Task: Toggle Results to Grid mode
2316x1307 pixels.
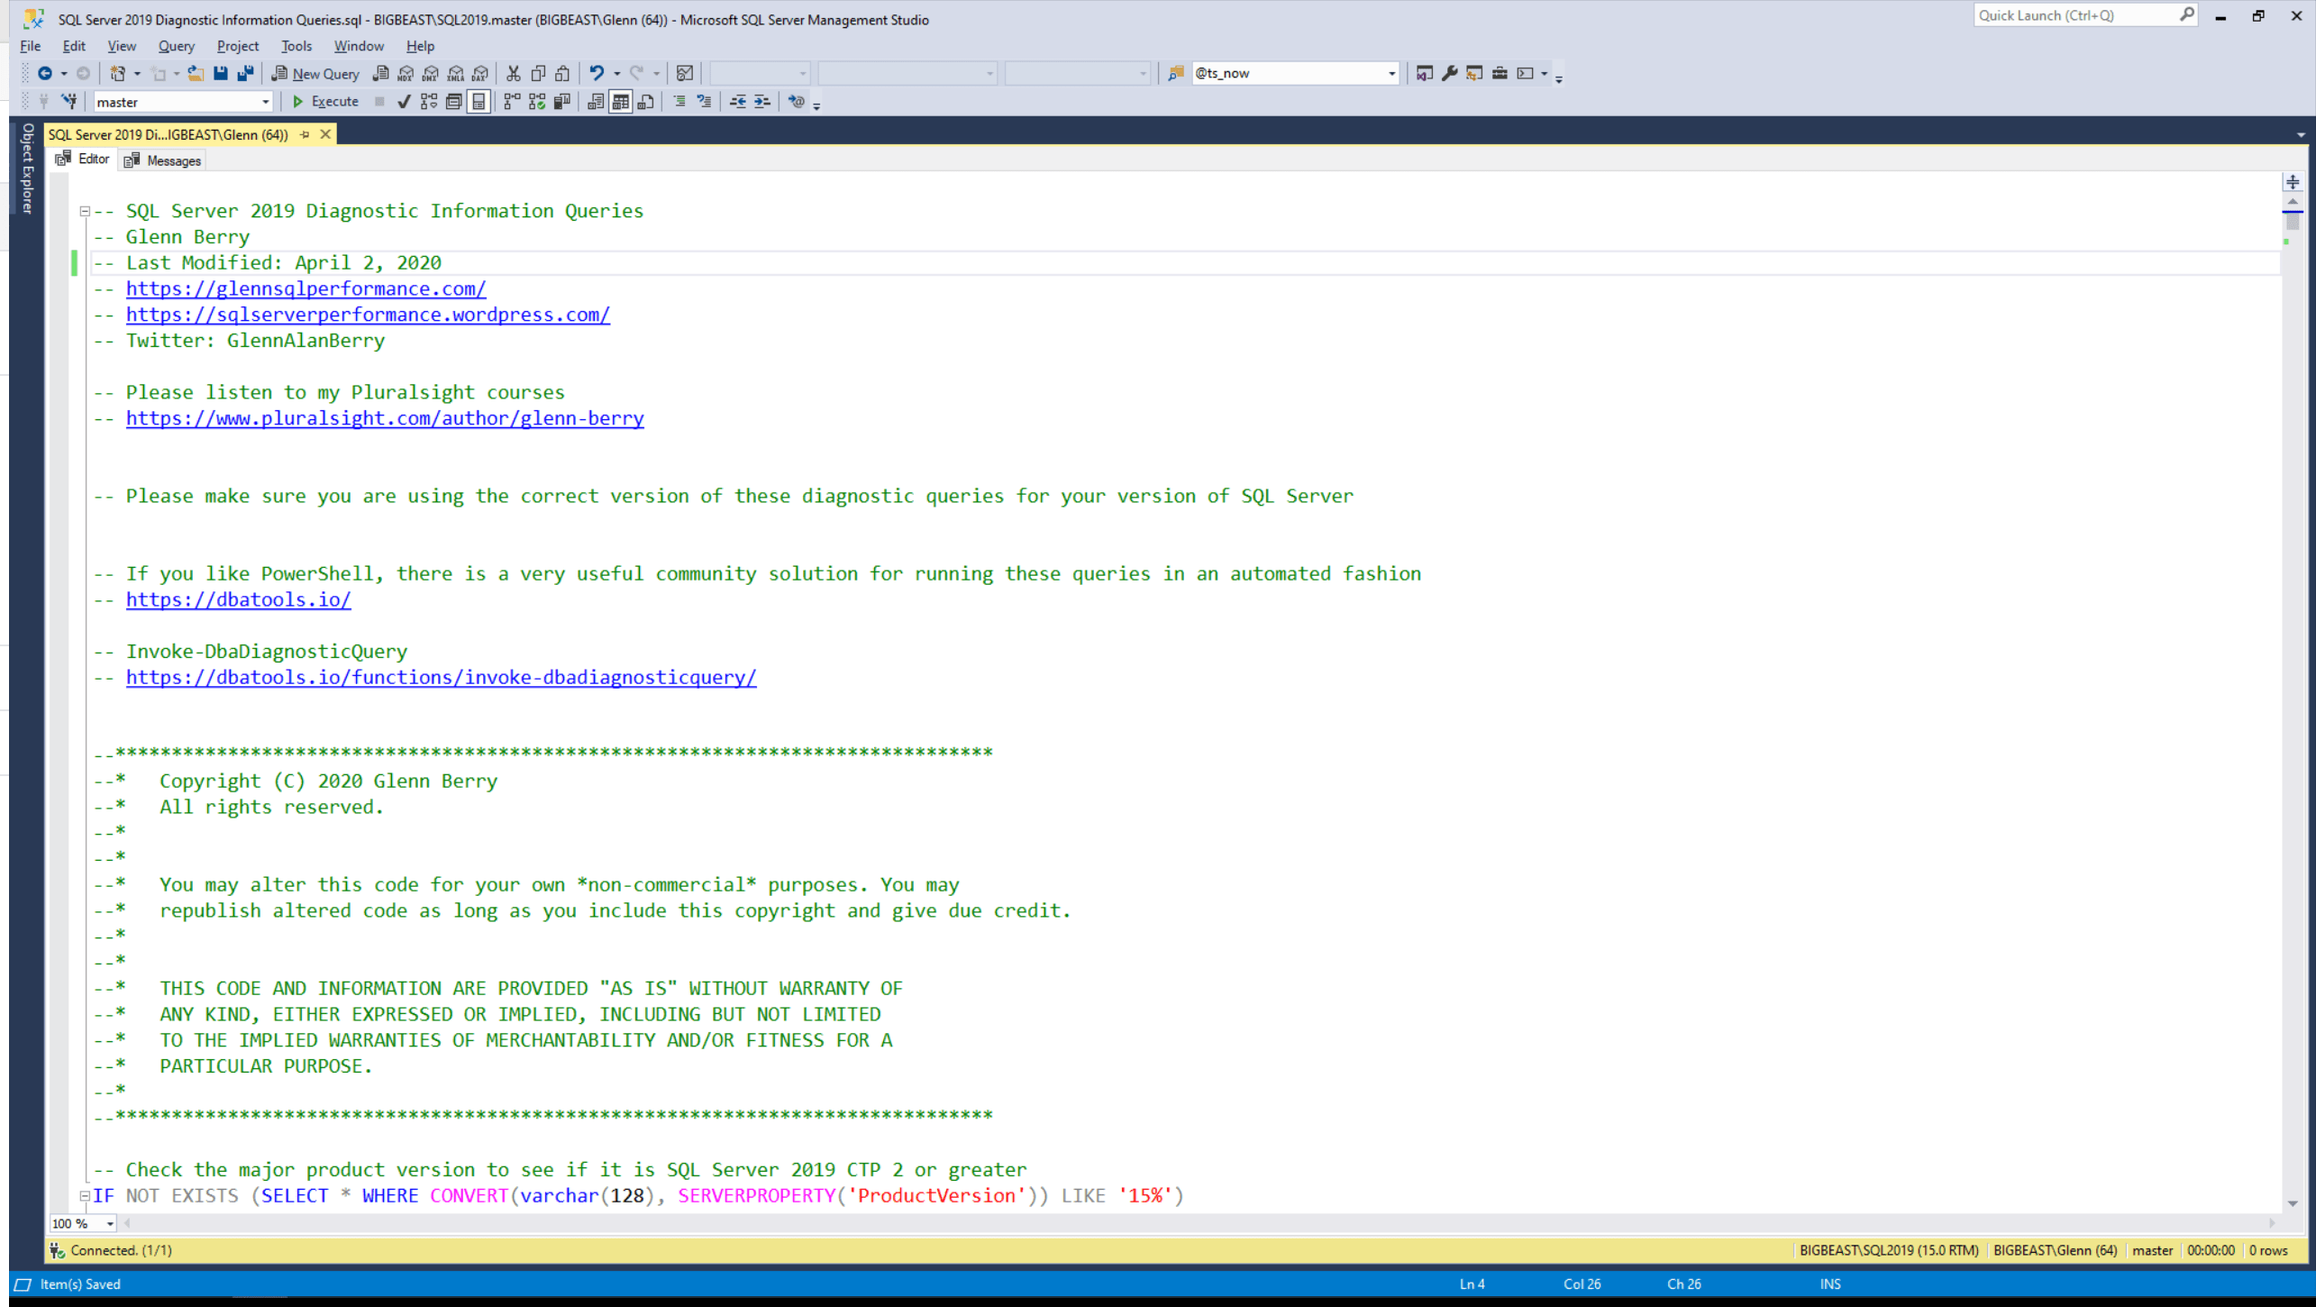Action: pyautogui.click(x=620, y=102)
